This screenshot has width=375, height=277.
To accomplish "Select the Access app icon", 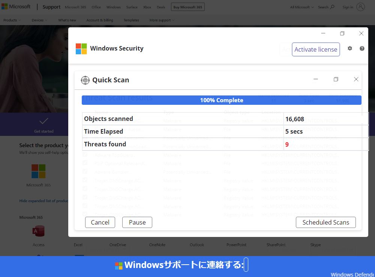I will click(39, 231).
